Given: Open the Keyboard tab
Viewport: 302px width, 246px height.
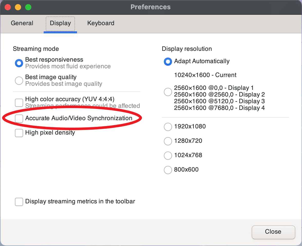Looking at the screenshot, I should click(101, 23).
